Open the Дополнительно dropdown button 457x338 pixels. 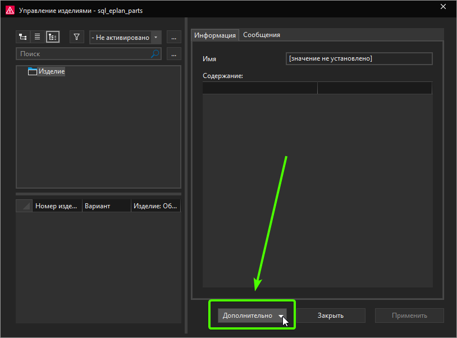(253, 316)
